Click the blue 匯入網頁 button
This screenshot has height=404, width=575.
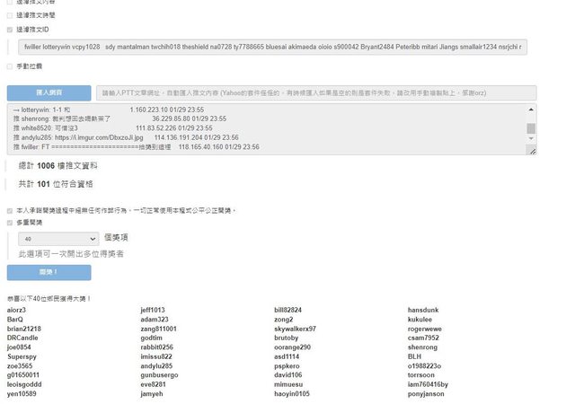tap(49, 92)
